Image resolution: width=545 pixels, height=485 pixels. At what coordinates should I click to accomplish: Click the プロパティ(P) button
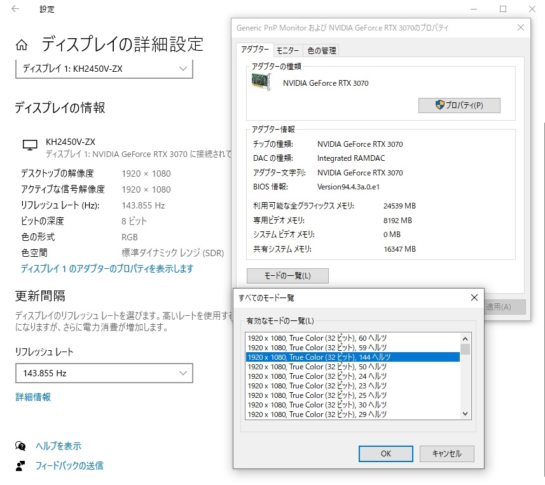click(x=459, y=106)
